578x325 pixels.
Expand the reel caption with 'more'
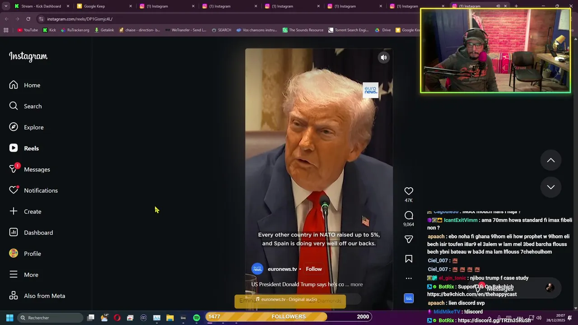click(x=357, y=284)
